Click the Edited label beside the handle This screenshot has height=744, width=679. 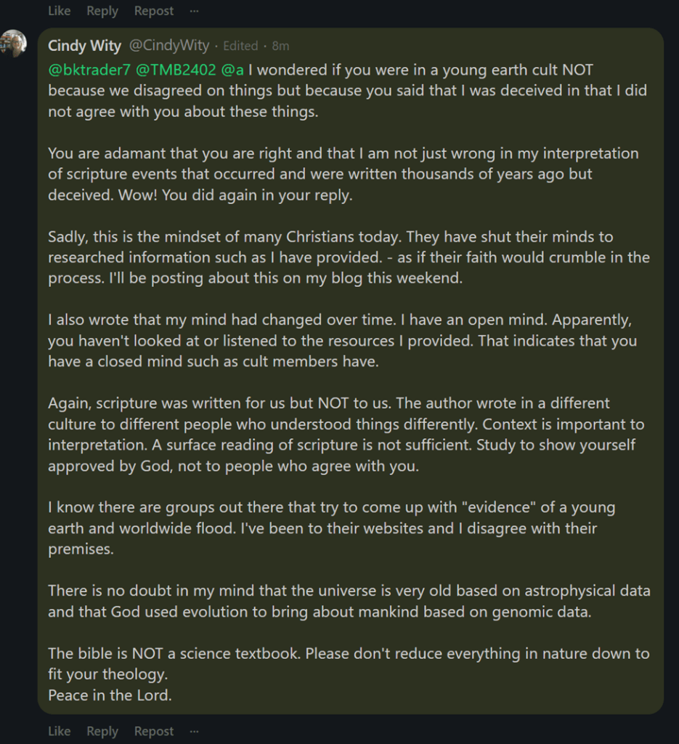coord(240,46)
